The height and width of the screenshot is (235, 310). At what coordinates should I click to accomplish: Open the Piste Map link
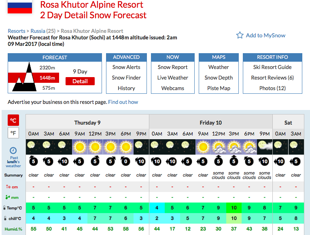pos(219,88)
